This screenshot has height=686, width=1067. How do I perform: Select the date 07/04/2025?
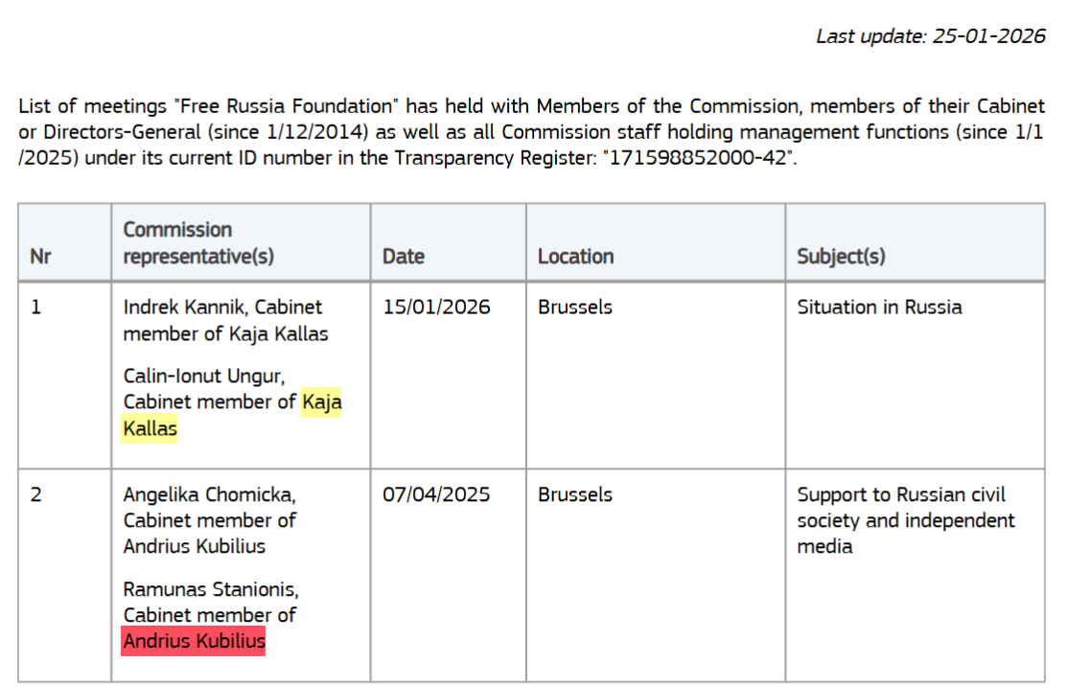pyautogui.click(x=436, y=495)
